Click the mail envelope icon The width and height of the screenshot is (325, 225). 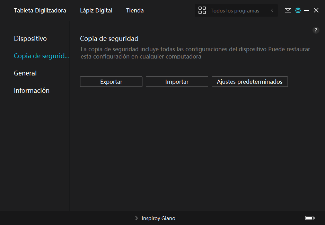[x=288, y=10]
